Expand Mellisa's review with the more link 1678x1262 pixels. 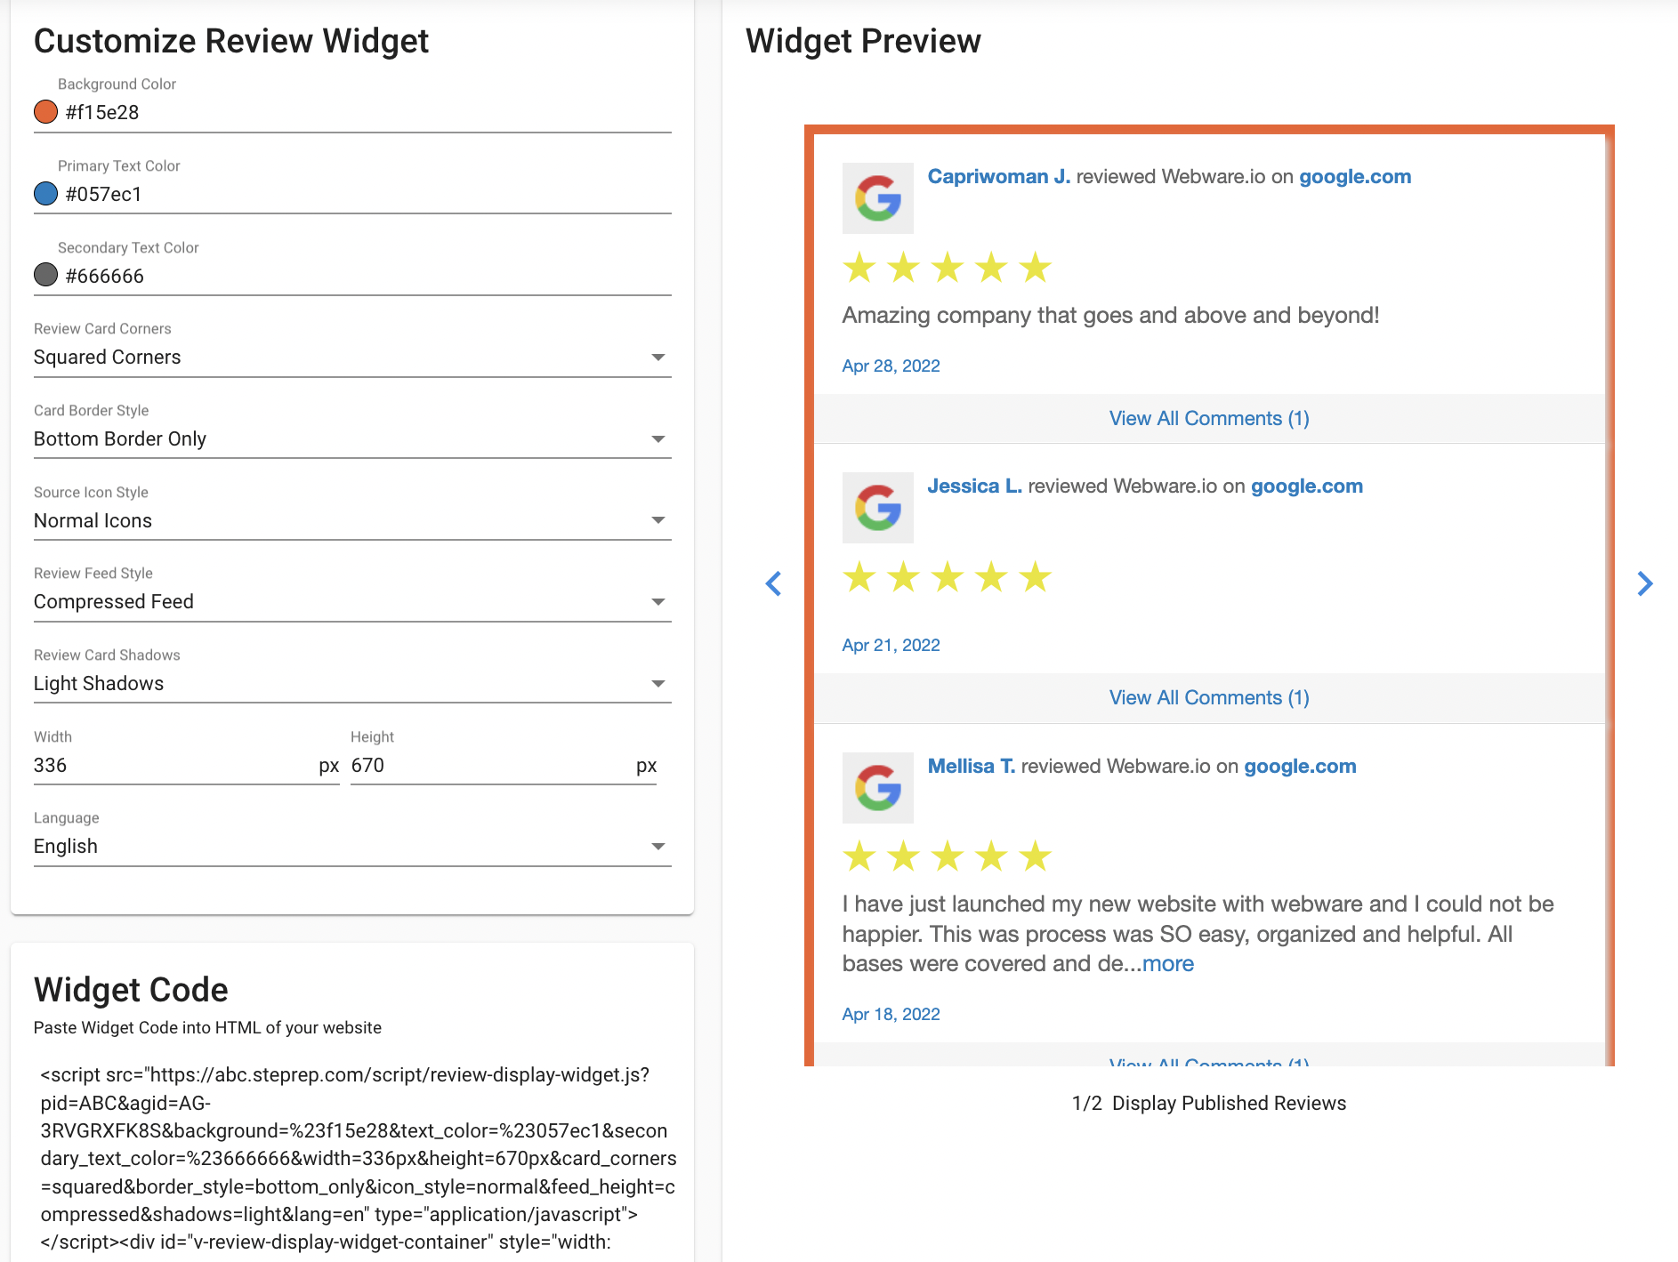(x=1168, y=964)
